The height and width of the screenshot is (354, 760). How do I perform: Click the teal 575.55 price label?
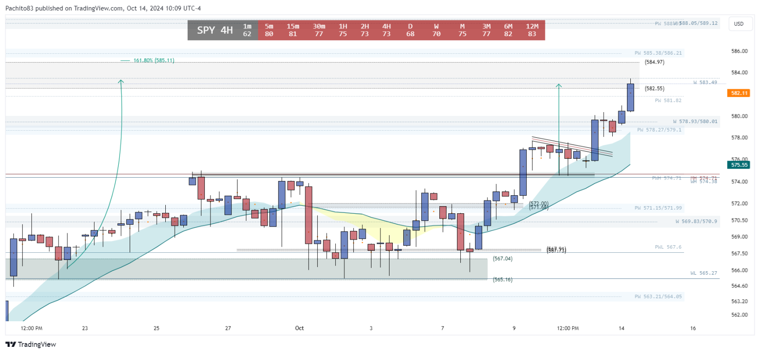point(739,165)
